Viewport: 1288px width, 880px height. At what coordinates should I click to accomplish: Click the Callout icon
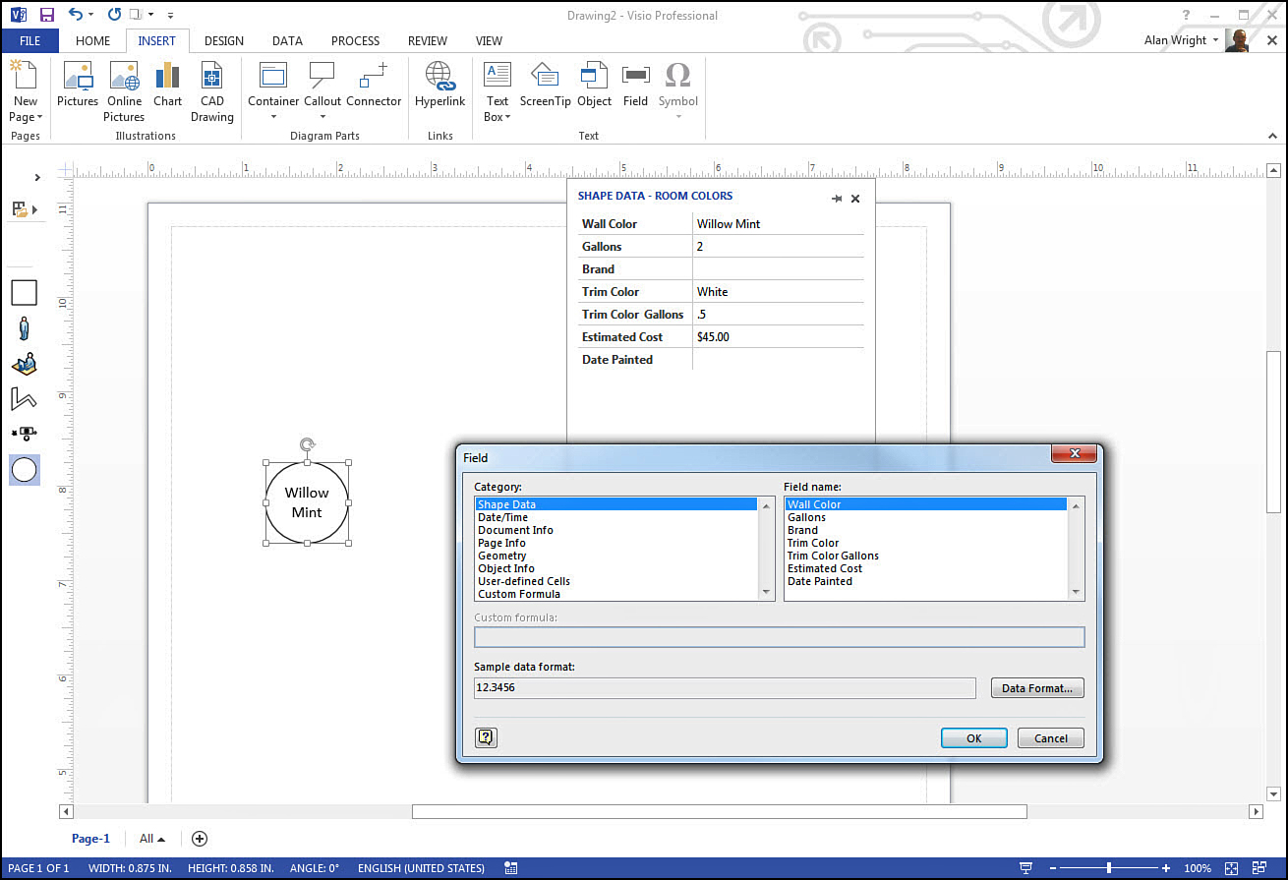(322, 76)
